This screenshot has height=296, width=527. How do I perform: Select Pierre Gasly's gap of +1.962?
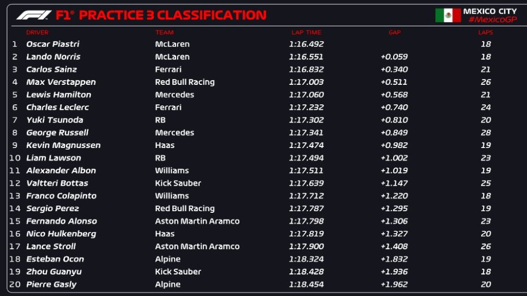tap(394, 284)
